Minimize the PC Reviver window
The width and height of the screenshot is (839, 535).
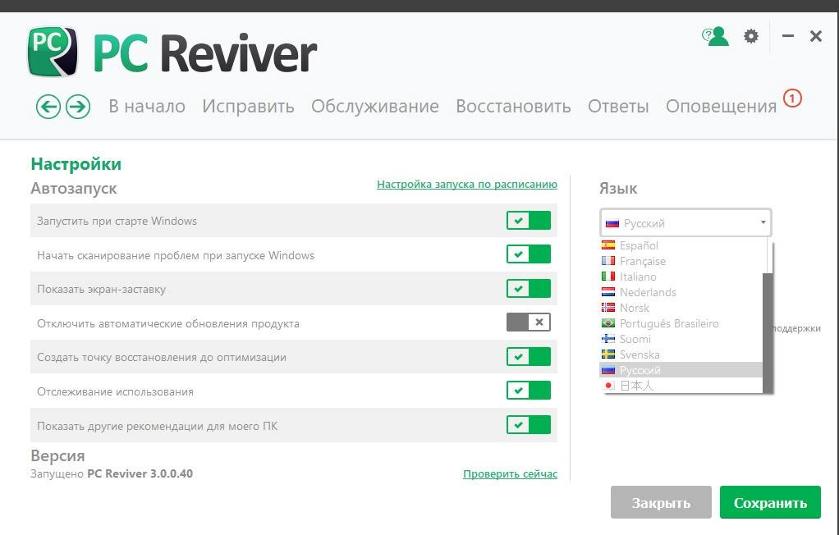click(787, 36)
